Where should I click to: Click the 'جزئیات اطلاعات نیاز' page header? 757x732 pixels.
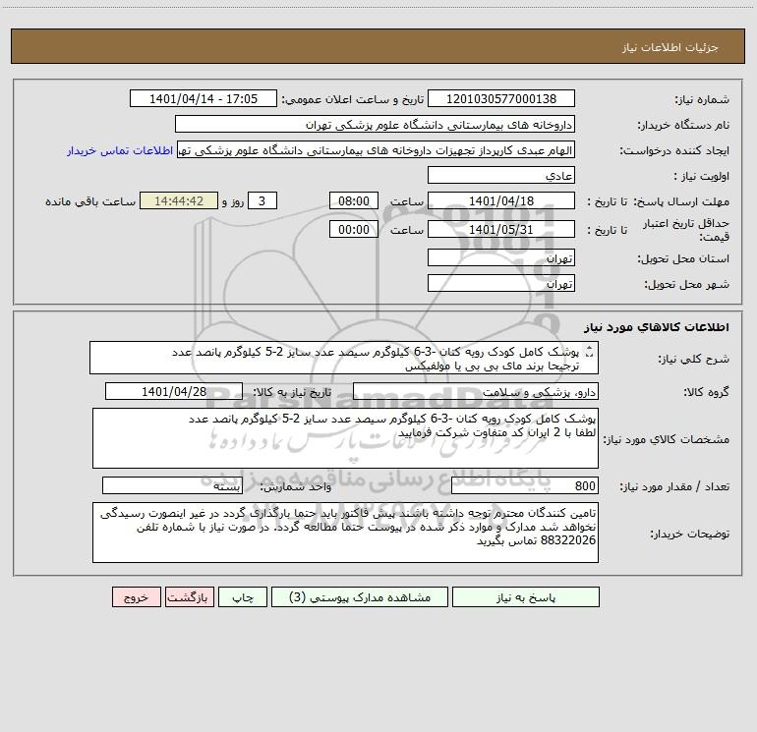click(670, 47)
